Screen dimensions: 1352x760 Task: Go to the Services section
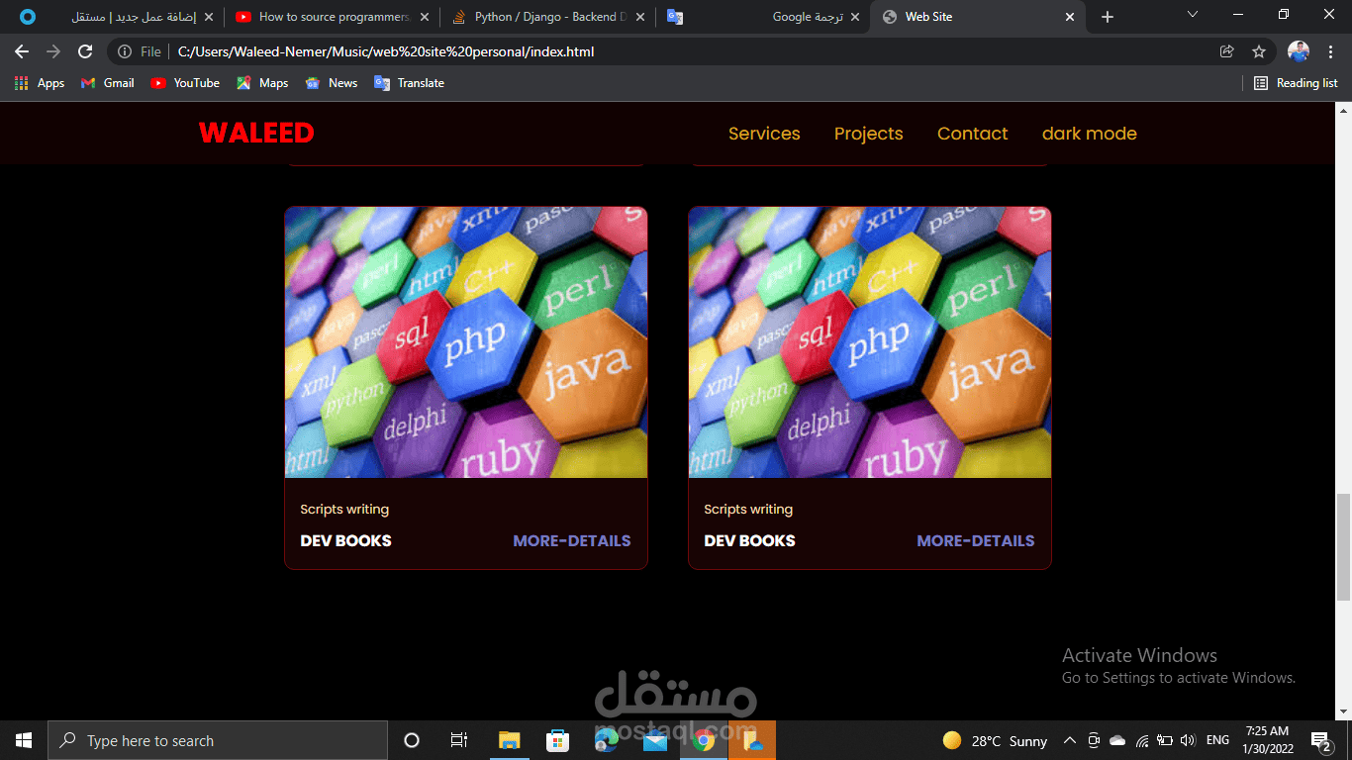(x=764, y=134)
